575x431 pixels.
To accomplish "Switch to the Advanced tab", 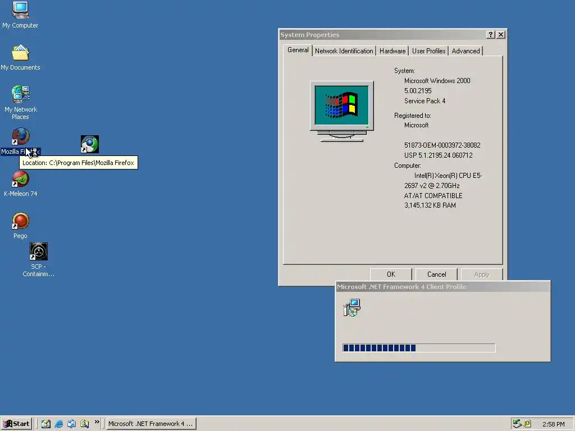I will 466,51.
